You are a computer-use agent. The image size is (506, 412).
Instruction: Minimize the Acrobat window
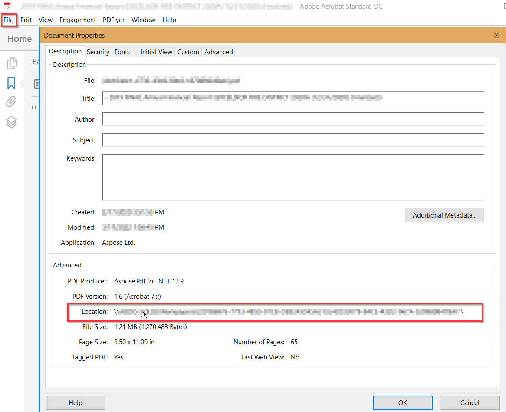tap(481, 6)
